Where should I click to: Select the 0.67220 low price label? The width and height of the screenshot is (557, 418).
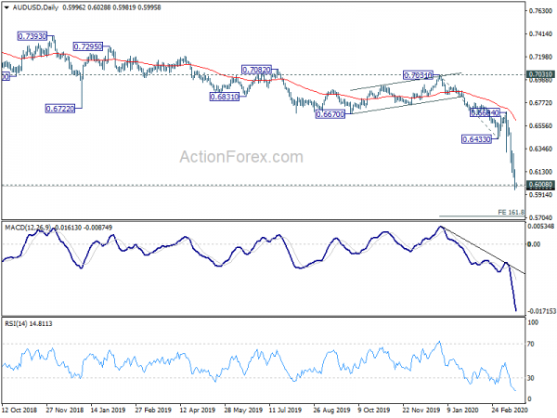click(x=59, y=109)
